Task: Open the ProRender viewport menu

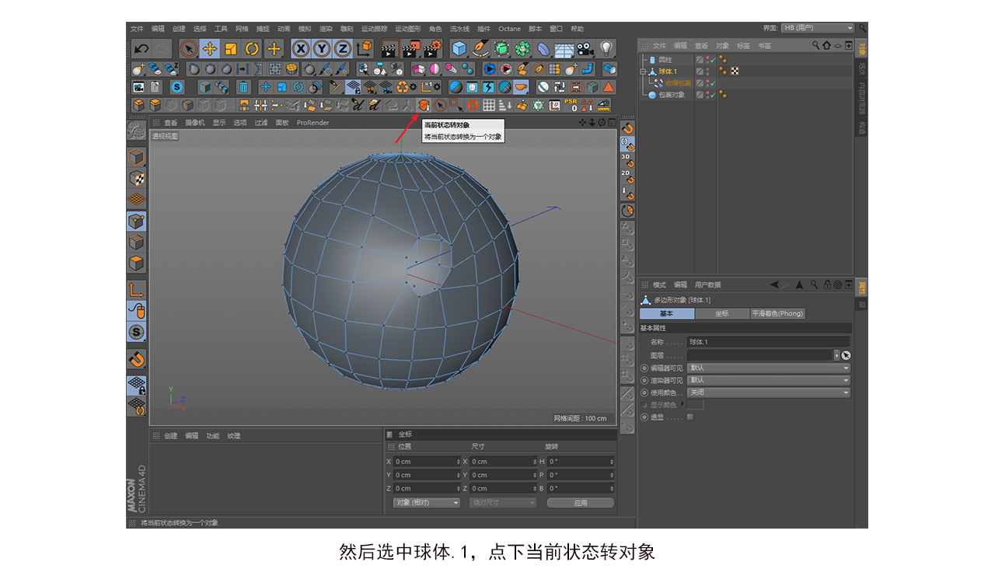Action: 312,123
